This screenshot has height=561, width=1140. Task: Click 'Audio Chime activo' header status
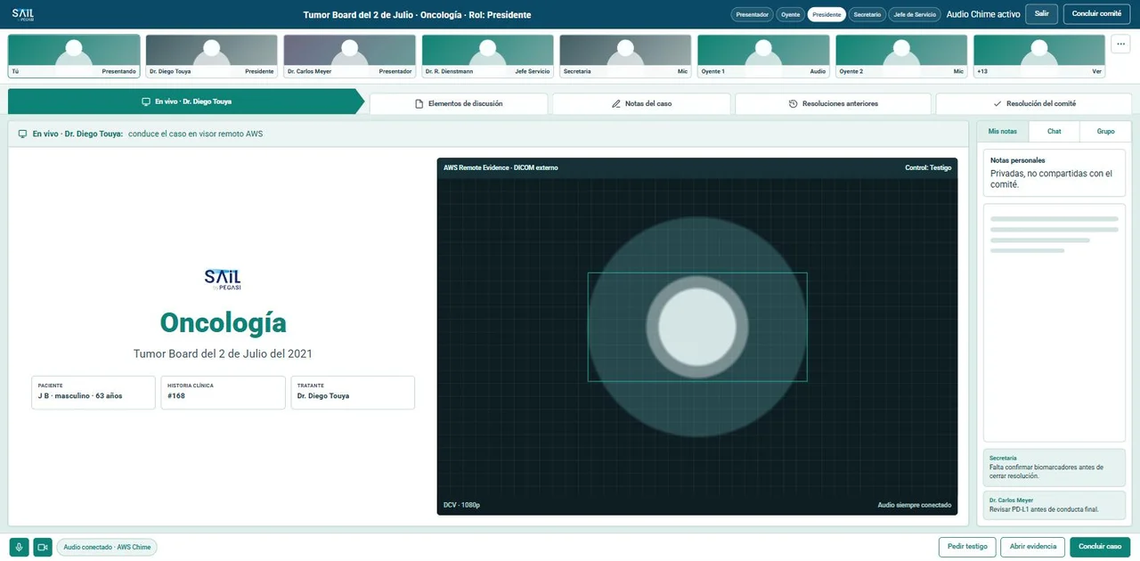click(982, 14)
